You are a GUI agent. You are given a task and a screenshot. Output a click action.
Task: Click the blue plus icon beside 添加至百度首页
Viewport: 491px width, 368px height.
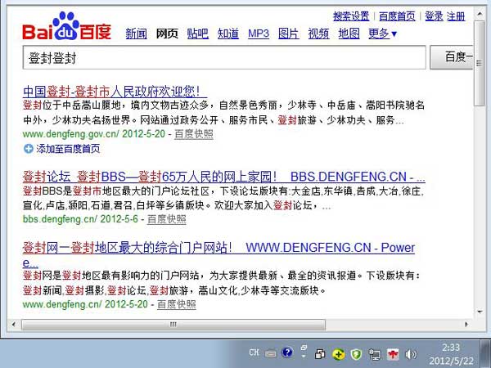click(28, 149)
